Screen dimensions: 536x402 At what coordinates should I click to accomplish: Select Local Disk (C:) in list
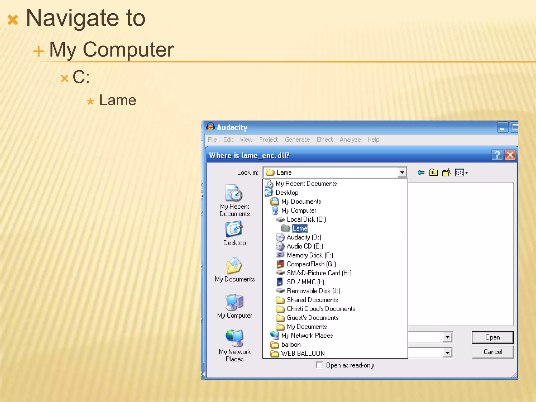(306, 219)
